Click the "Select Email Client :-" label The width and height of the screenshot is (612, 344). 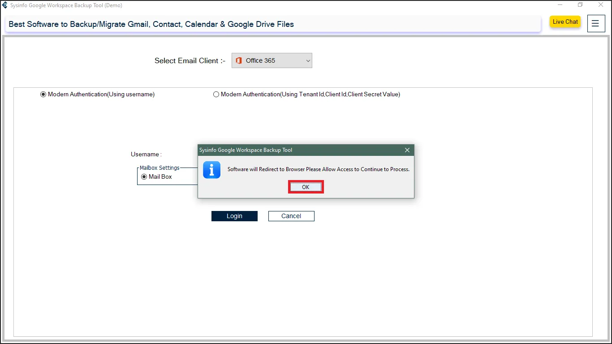click(190, 61)
